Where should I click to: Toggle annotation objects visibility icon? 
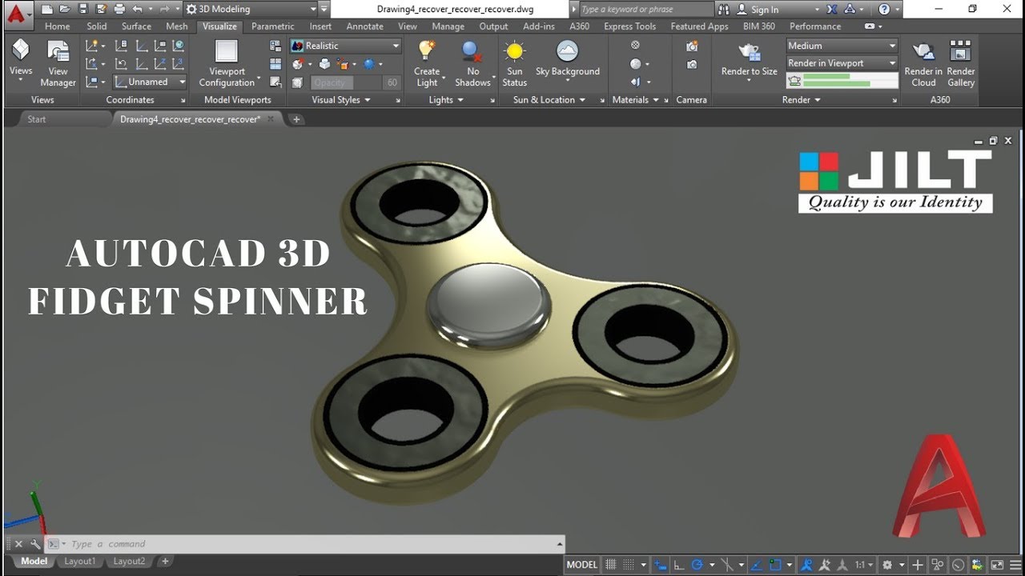[808, 565]
